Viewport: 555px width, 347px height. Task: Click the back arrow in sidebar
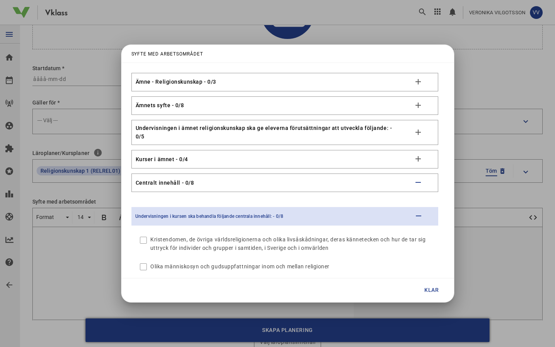click(9, 285)
